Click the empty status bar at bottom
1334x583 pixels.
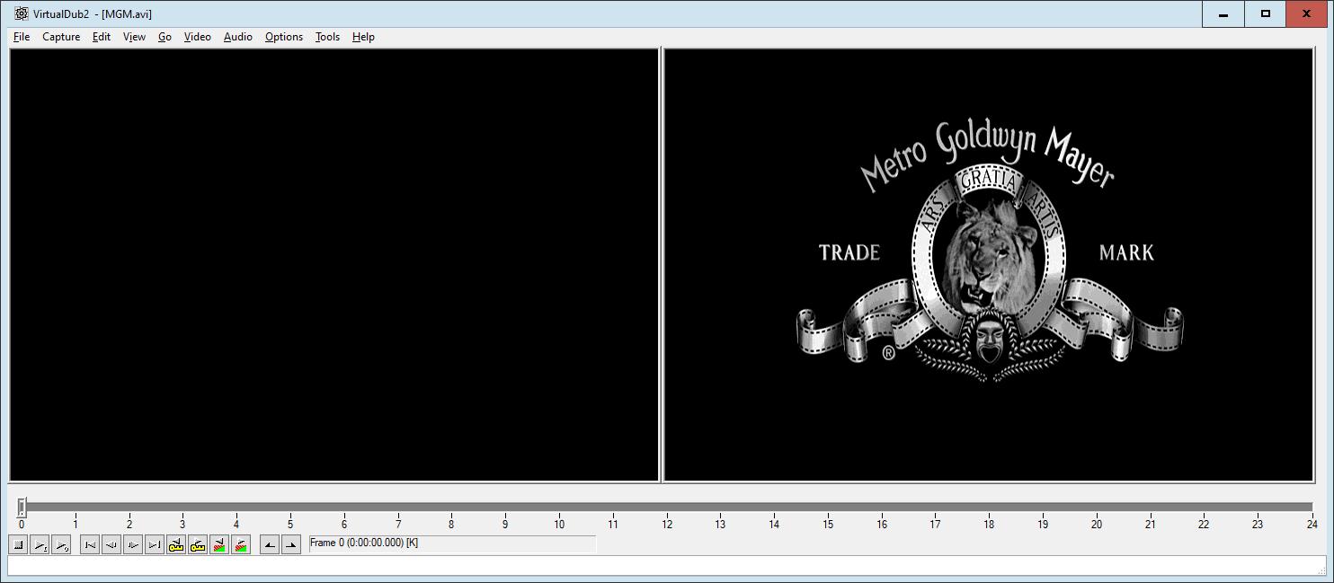[666, 566]
